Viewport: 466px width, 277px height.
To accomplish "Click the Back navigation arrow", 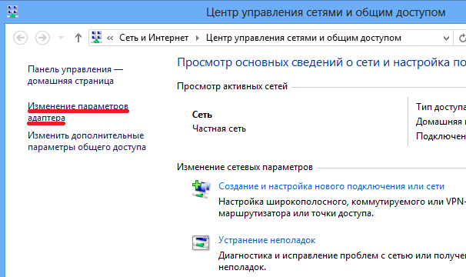I will coord(21,38).
